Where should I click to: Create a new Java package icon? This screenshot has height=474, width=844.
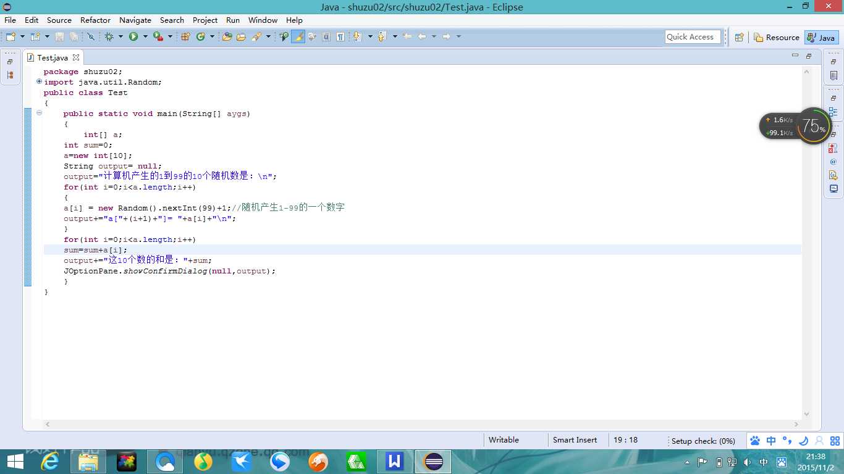(185, 36)
